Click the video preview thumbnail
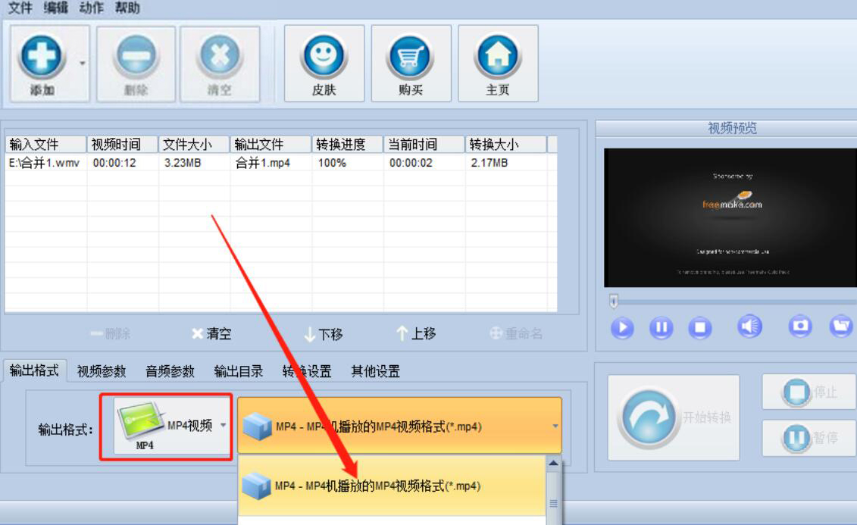857x525 pixels. [x=730, y=217]
